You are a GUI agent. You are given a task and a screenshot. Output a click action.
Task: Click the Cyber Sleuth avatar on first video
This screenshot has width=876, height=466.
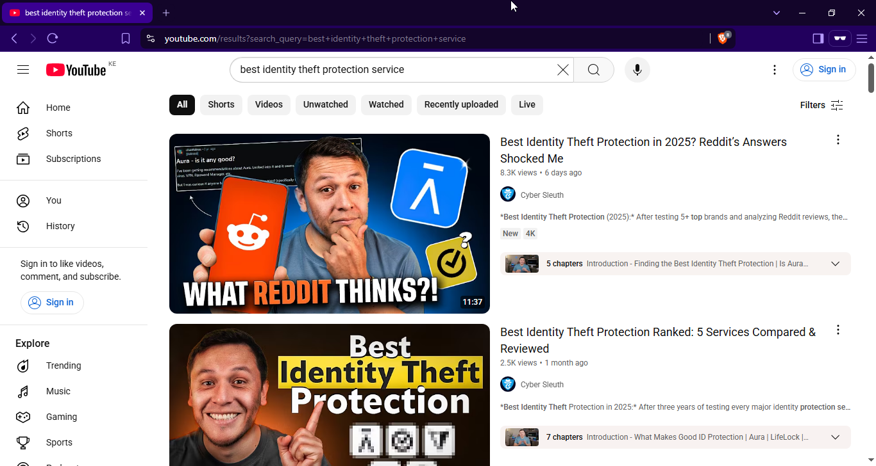(x=508, y=195)
